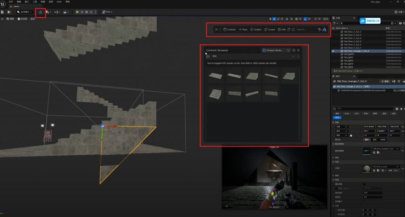Click the 显示 show flags button

(33, 19)
